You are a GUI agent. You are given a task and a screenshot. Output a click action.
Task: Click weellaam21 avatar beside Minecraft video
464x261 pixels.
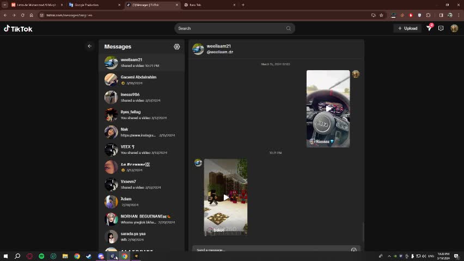pyautogui.click(x=198, y=163)
